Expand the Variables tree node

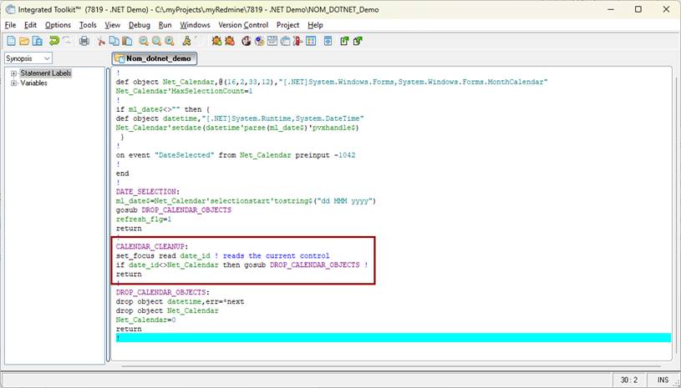coord(13,83)
